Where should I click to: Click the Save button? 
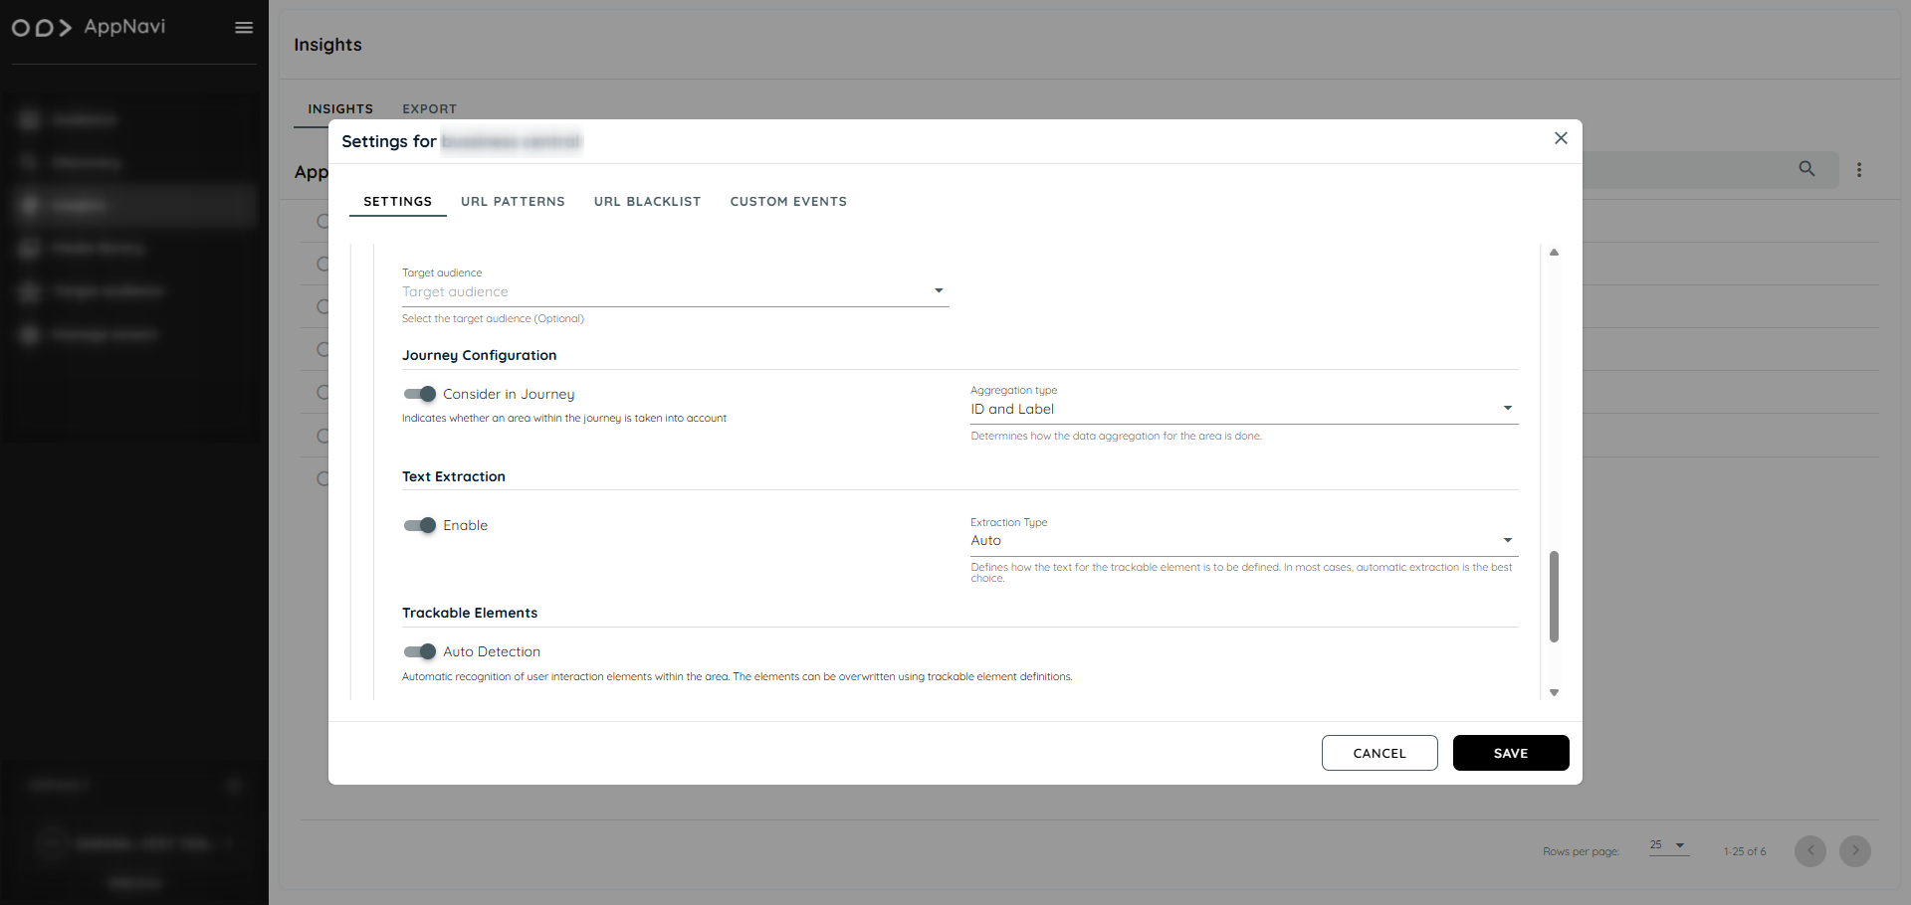point(1511,753)
